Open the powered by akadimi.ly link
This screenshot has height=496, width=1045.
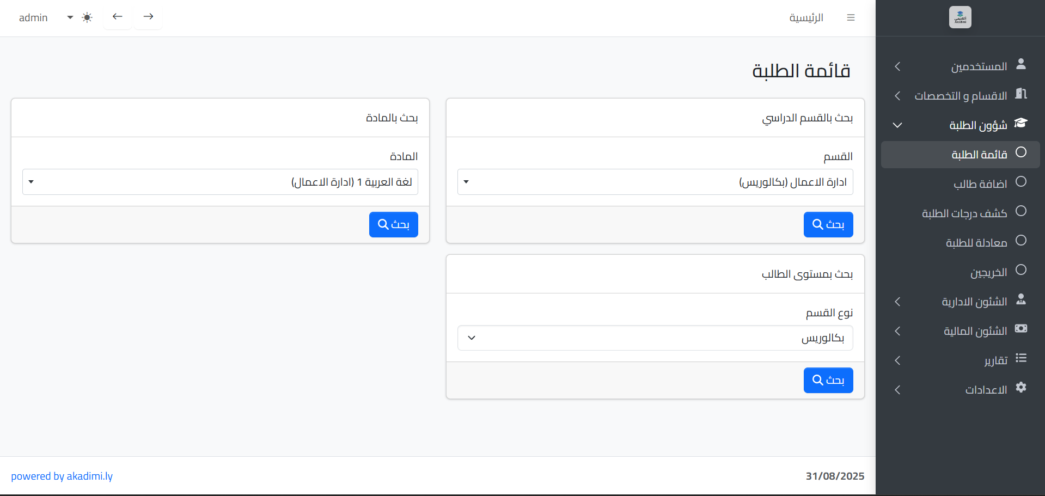(x=62, y=476)
